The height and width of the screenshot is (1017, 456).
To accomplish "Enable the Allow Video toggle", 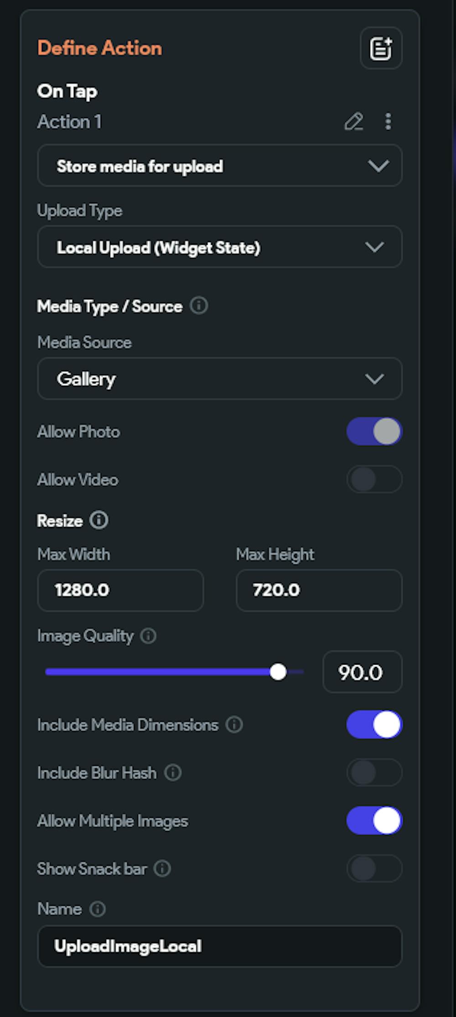I will pos(374,479).
